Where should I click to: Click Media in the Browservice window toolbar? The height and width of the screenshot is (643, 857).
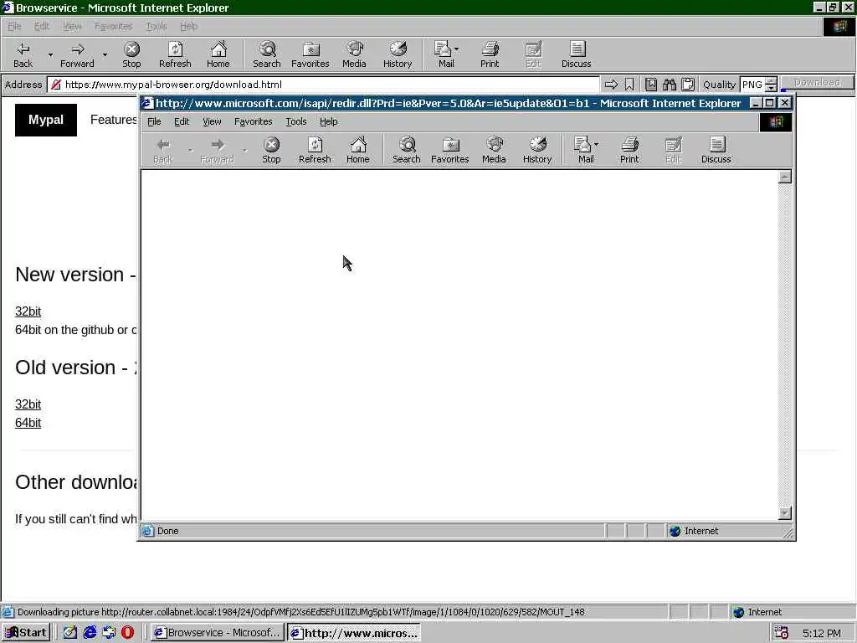click(354, 54)
